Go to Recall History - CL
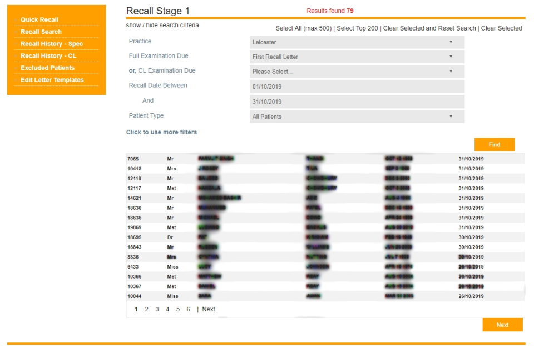 (x=48, y=55)
